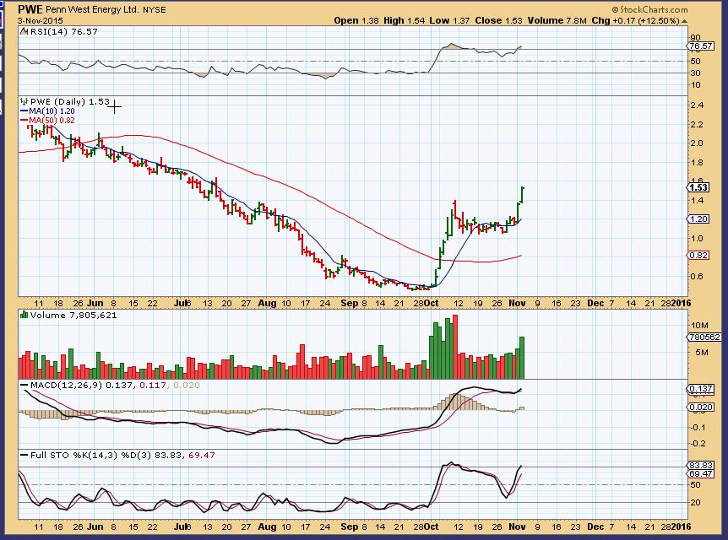Click the blue line legend marker for MA(10)
Screen dimensions: 728x540
24,111
